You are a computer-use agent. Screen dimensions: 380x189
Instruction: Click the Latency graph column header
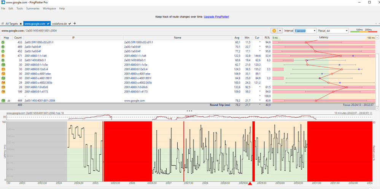pos(324,37)
